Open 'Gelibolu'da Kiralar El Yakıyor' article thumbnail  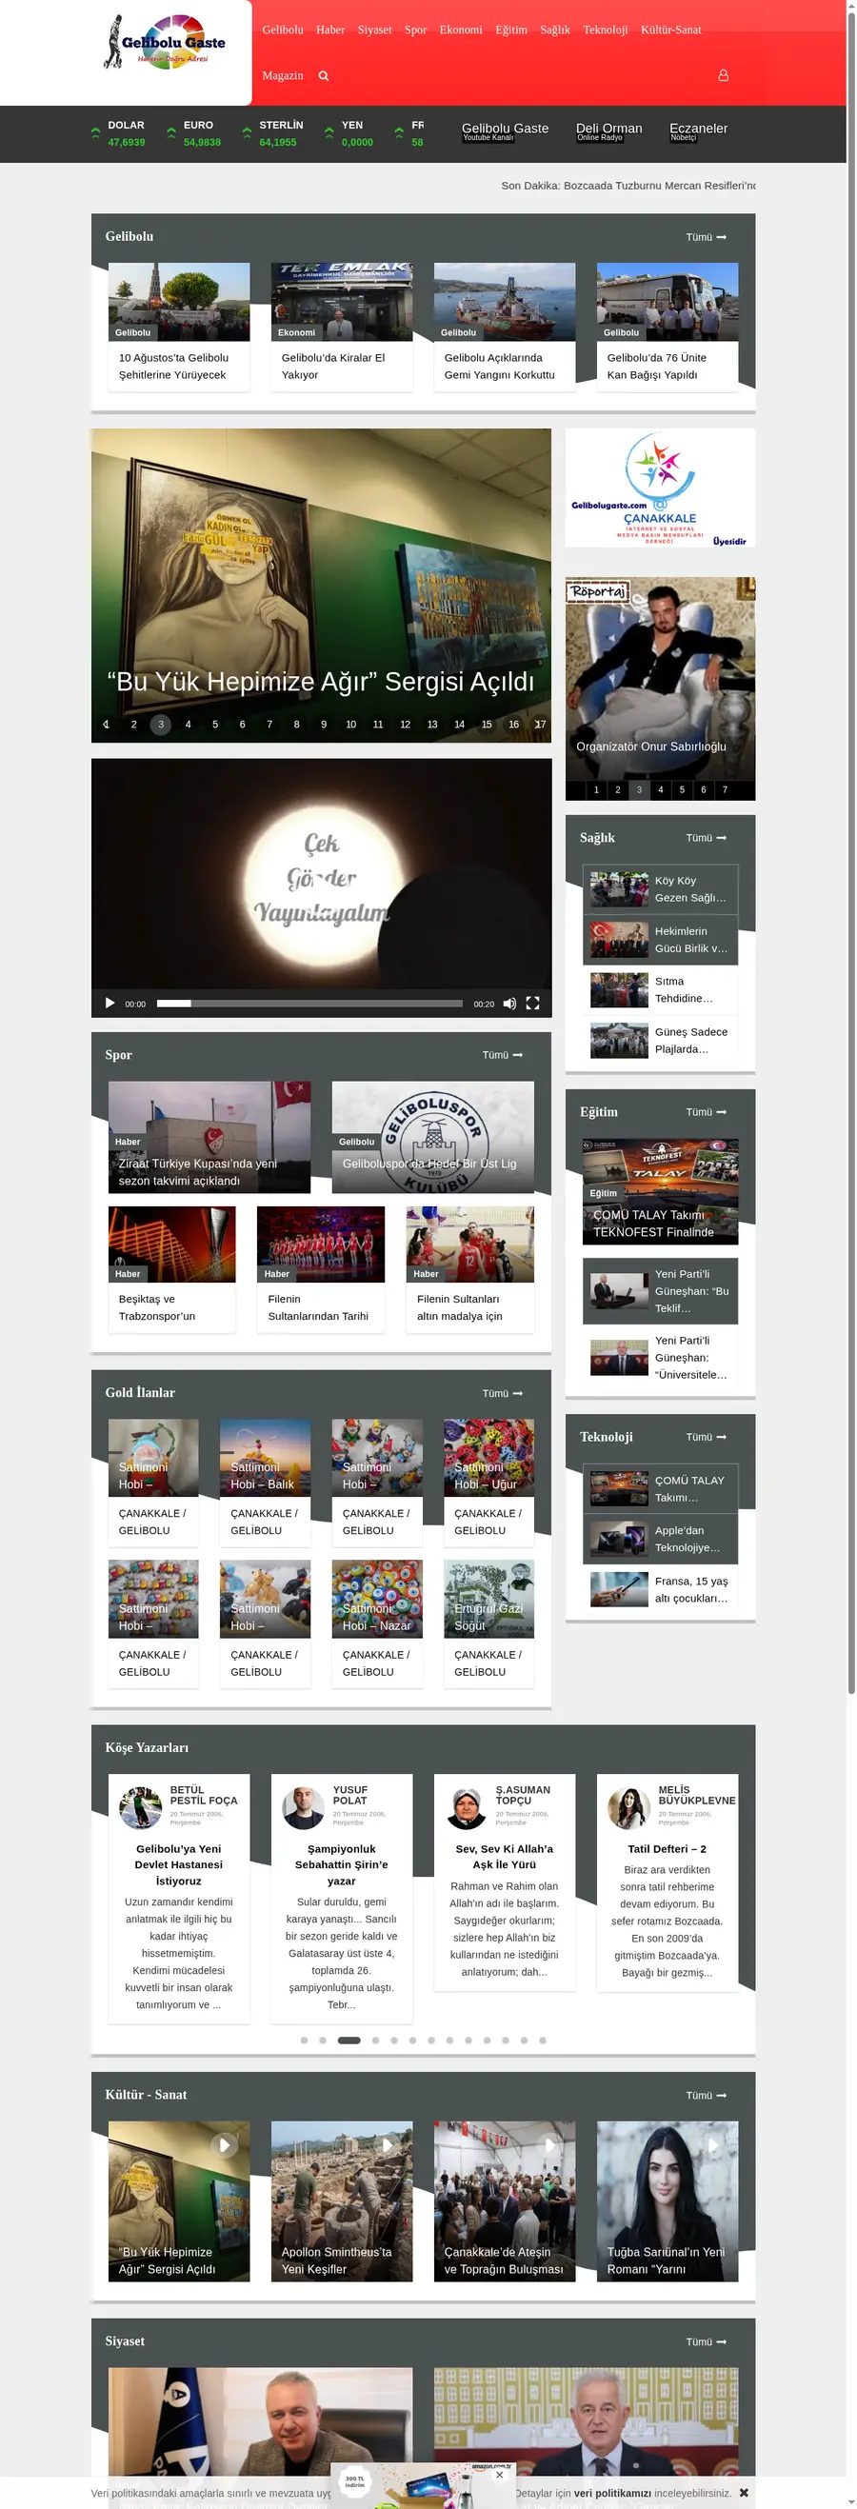pyautogui.click(x=342, y=302)
